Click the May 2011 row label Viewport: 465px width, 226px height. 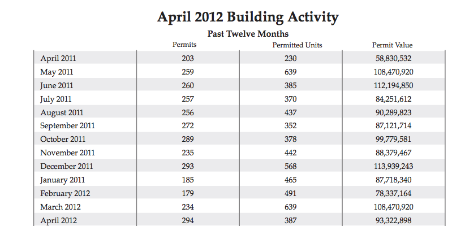coord(57,72)
